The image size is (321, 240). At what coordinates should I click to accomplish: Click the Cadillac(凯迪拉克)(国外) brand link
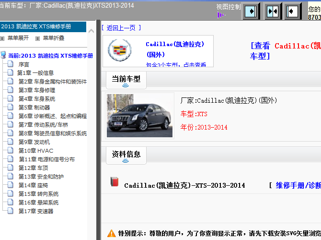point(175,49)
